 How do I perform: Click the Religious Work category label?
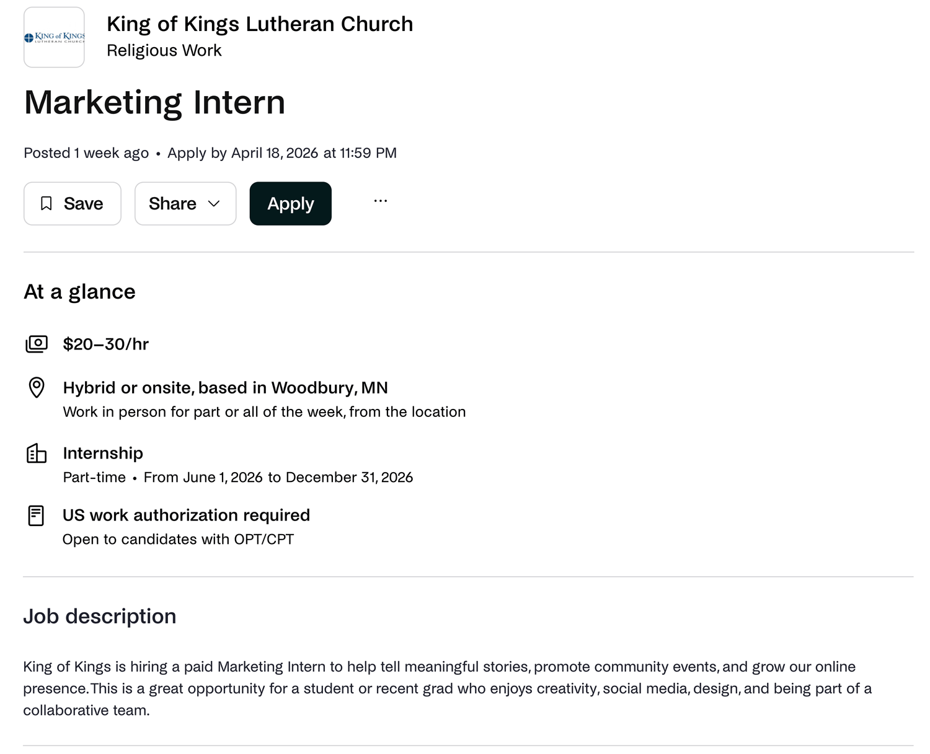pyautogui.click(x=164, y=50)
